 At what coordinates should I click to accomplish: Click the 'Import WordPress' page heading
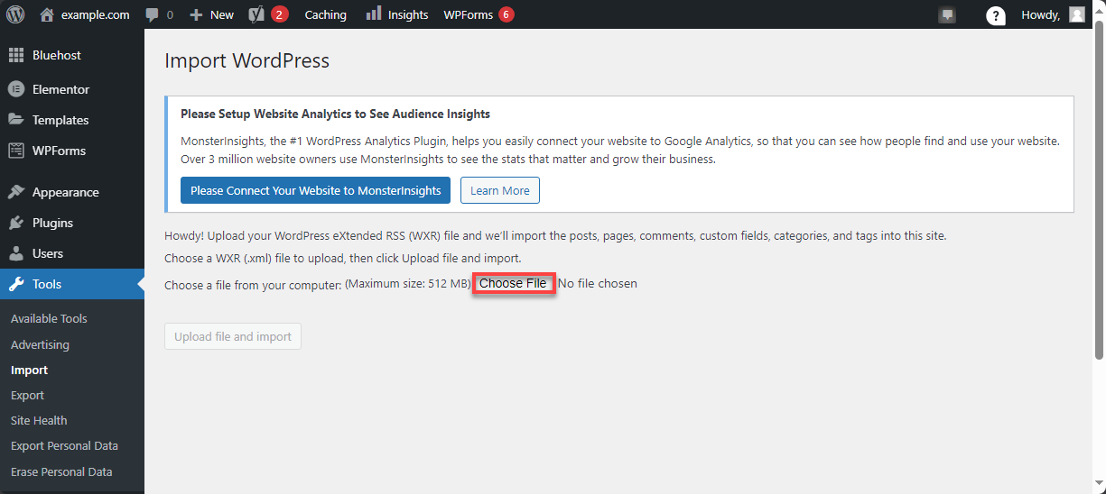point(247,60)
